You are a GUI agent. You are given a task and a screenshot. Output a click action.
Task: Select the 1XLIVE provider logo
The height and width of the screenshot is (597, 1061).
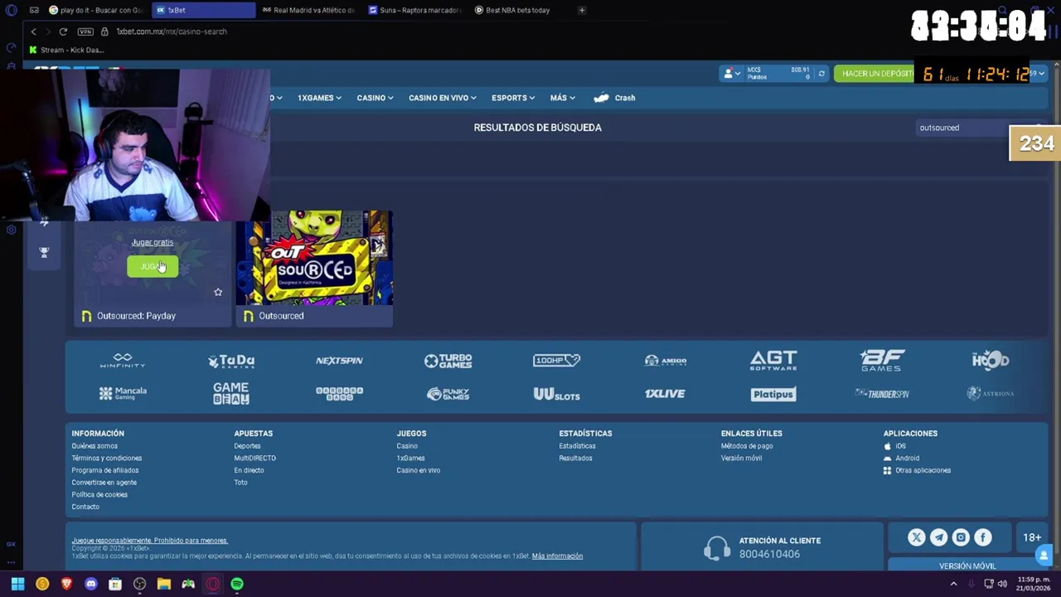point(665,394)
